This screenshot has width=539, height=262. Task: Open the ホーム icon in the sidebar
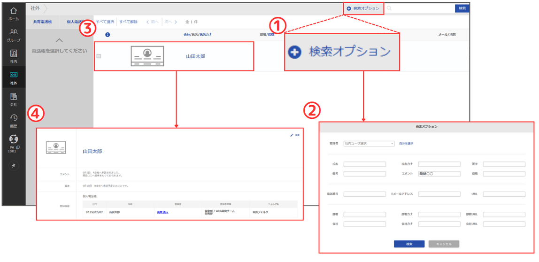tap(14, 11)
